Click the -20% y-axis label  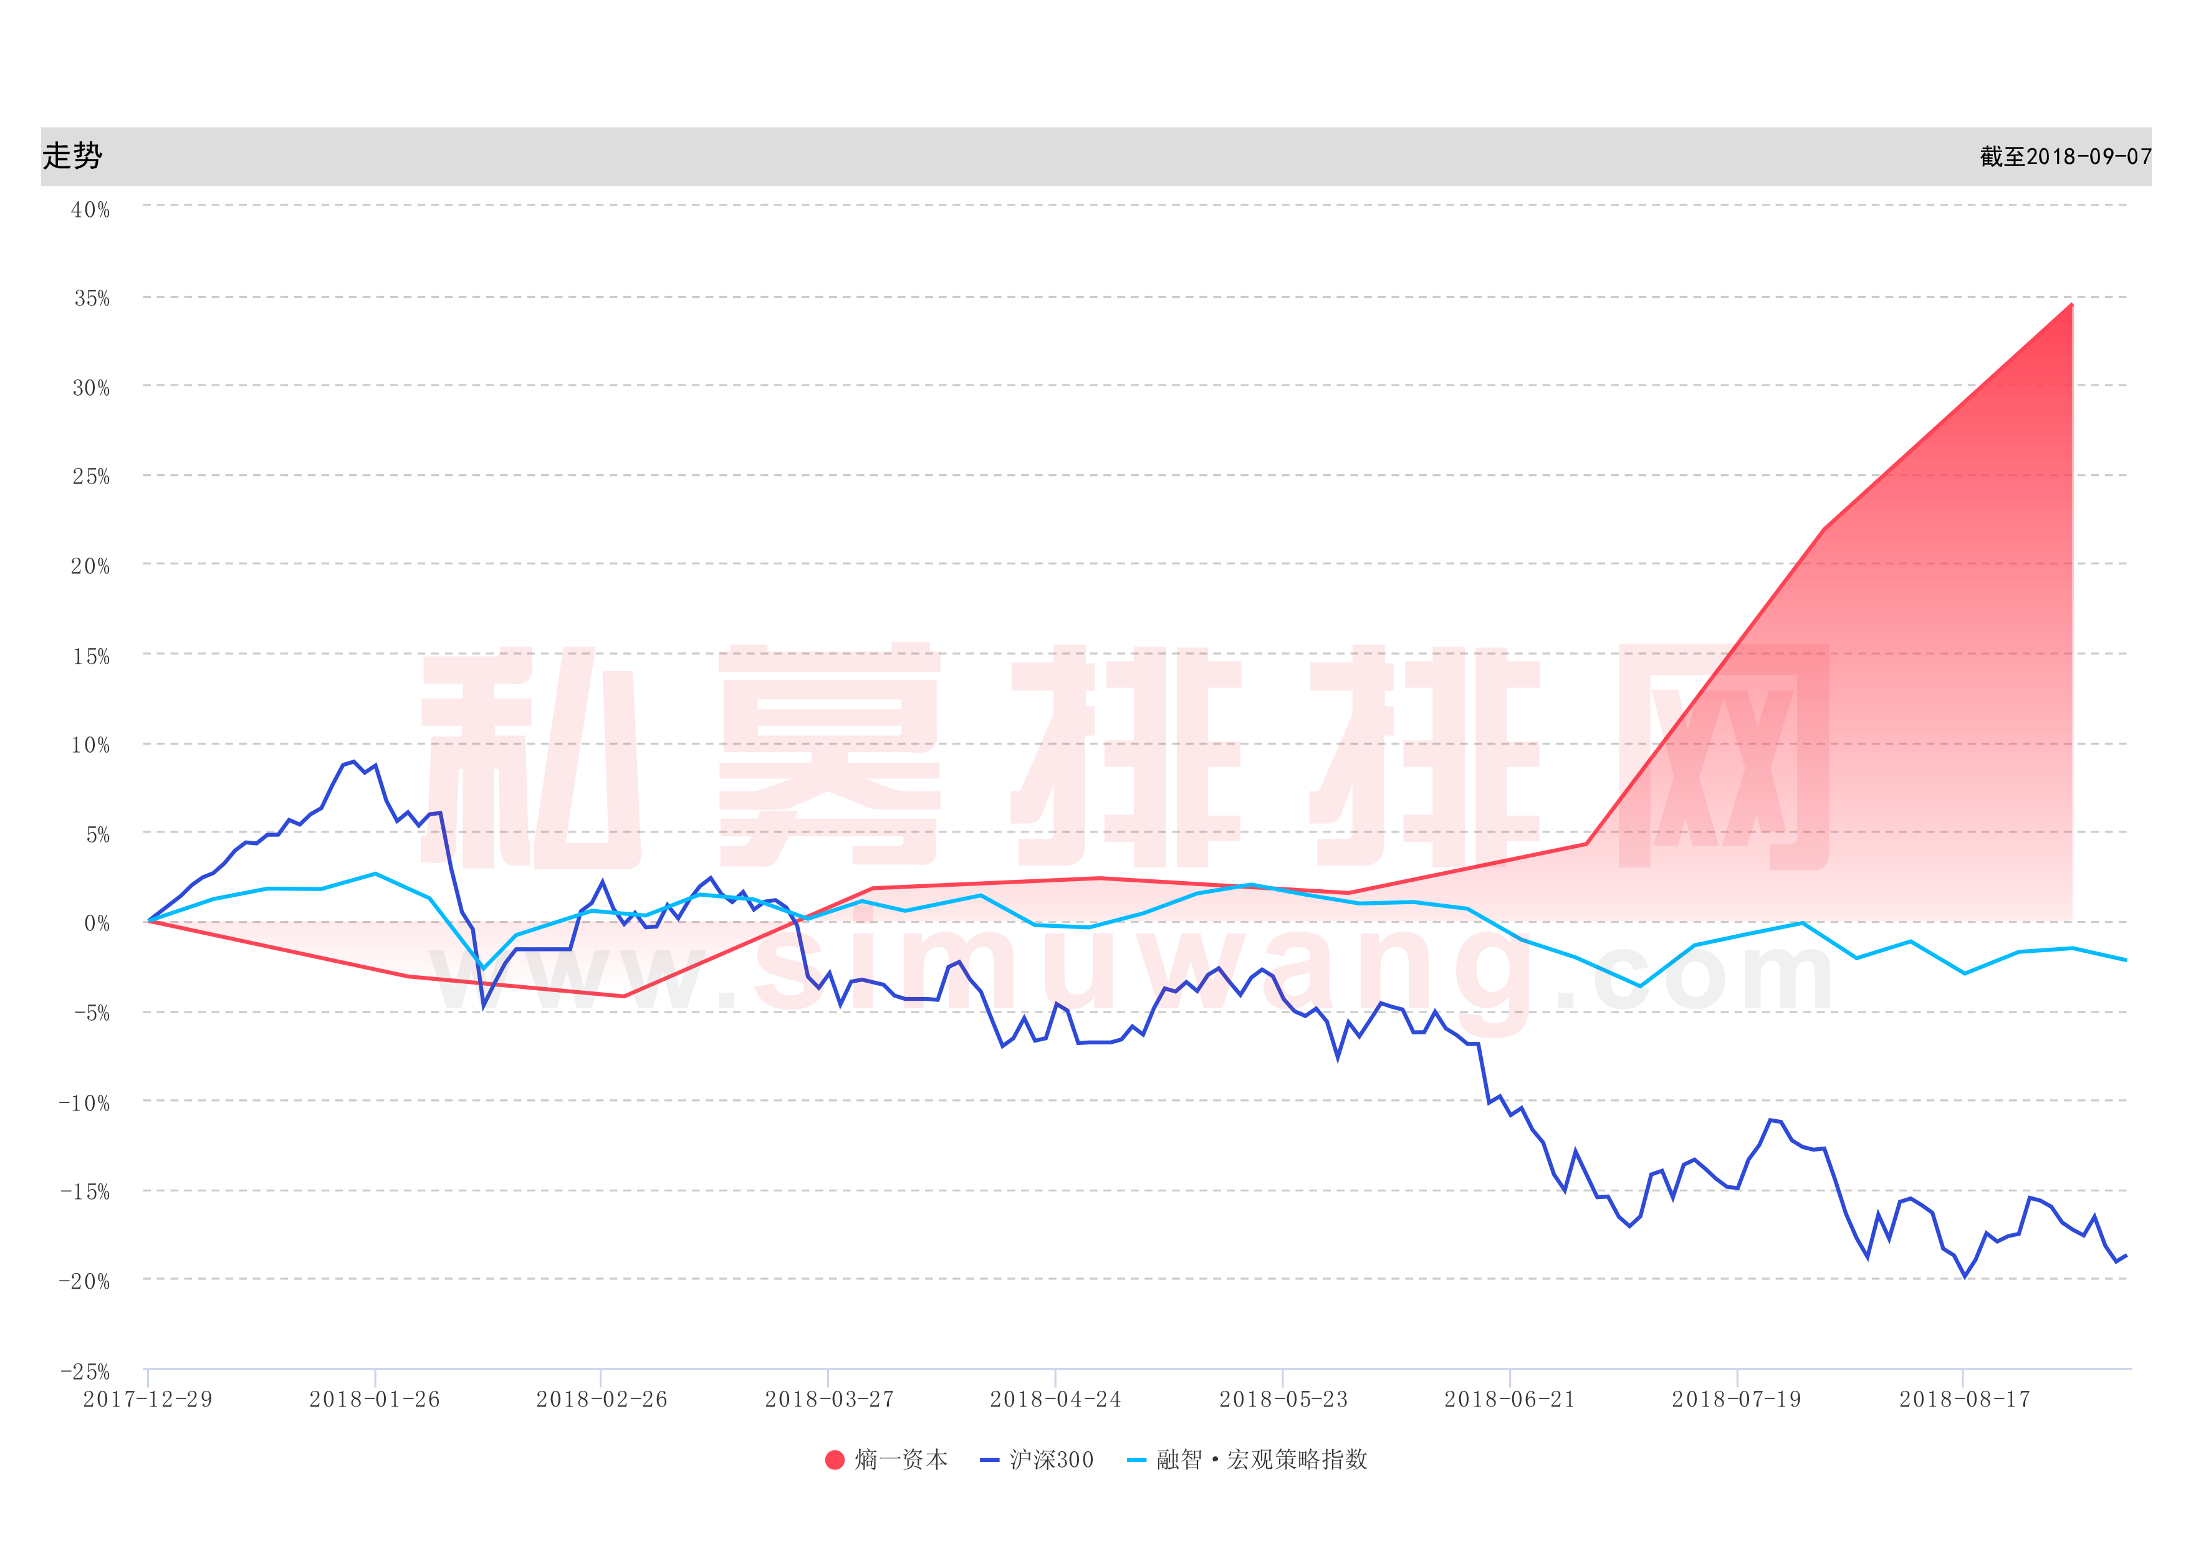point(84,1281)
